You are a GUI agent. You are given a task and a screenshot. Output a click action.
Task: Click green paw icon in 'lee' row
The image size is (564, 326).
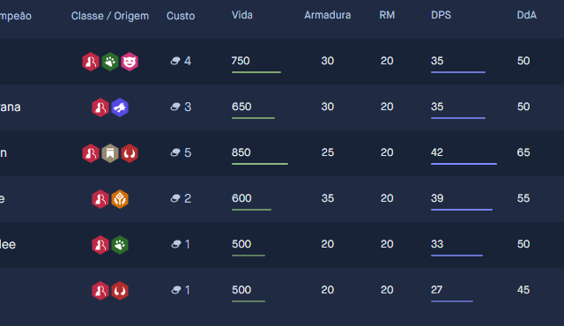click(120, 245)
